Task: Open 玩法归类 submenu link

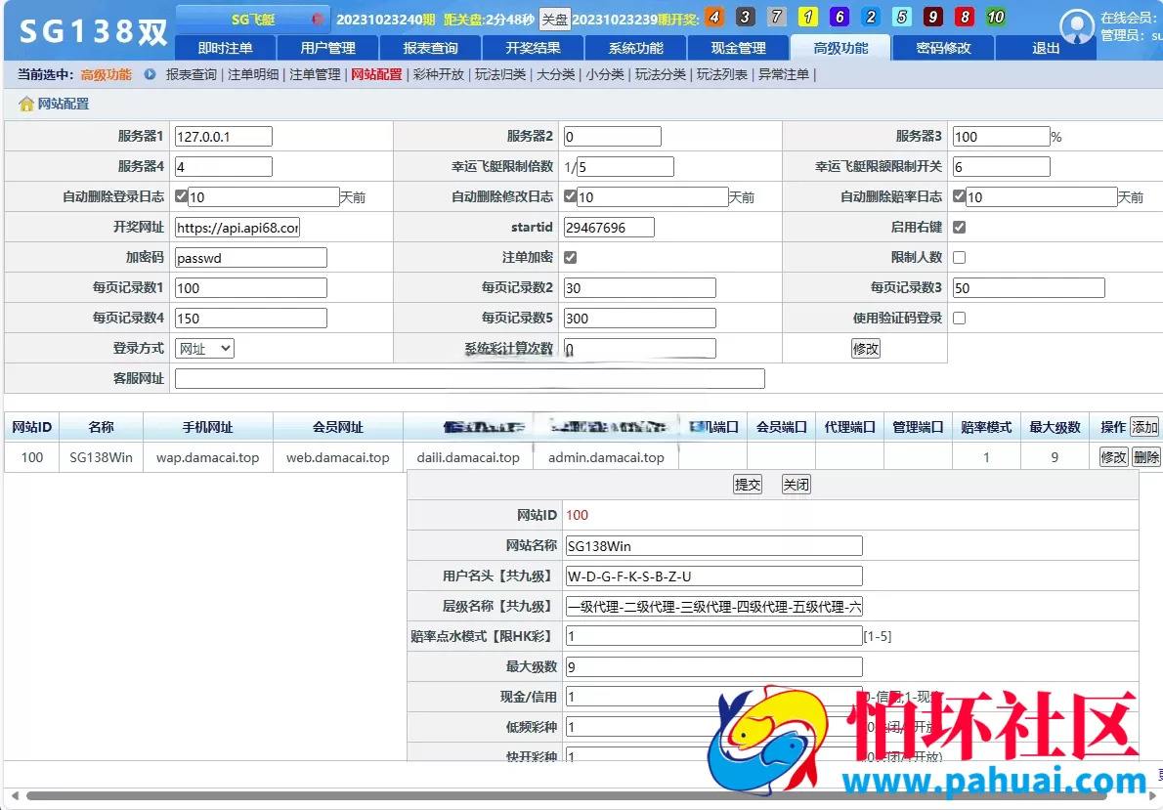Action: click(500, 74)
